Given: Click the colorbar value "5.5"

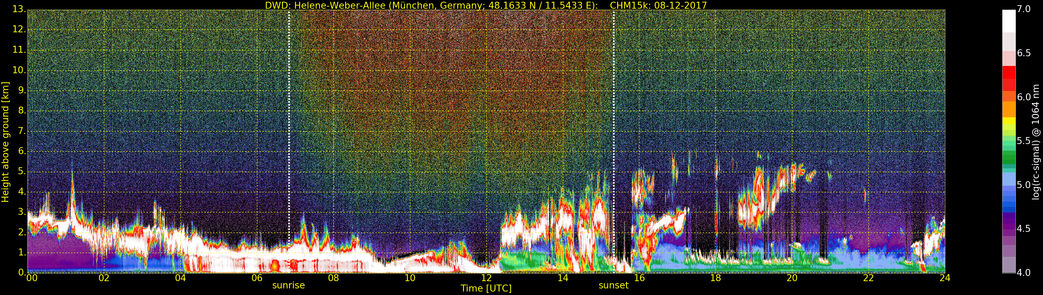Looking at the screenshot, I should tap(1024, 141).
